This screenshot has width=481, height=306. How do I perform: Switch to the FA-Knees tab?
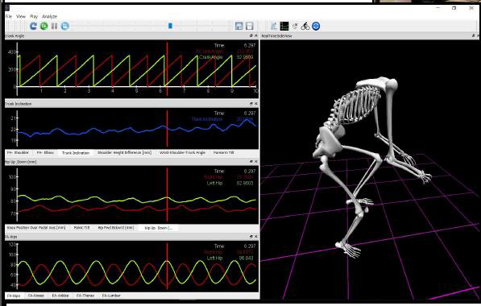tap(36, 296)
